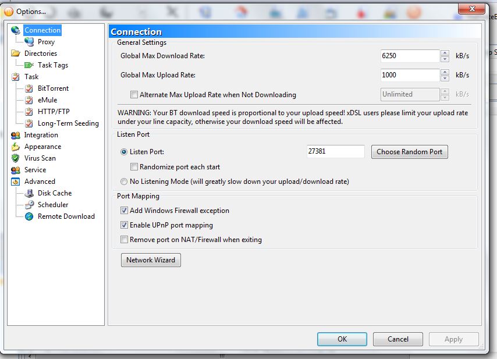This screenshot has width=497, height=359.
Task: Click the Choose Random Port button
Action: (409, 151)
